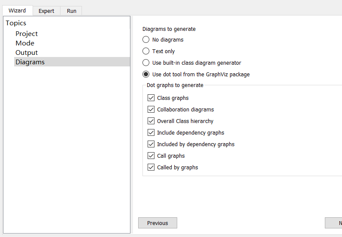342x237 pixels.
Task: Select Use built-in class diagram generator
Action: coord(146,63)
